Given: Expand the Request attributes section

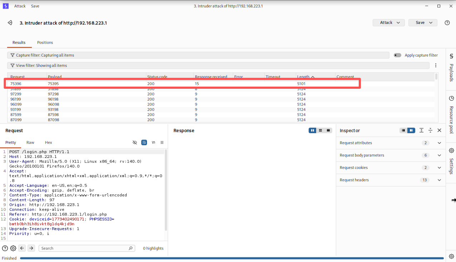Looking at the screenshot, I should point(440,143).
